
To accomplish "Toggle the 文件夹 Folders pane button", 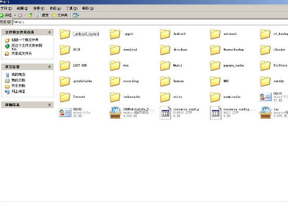I will pos(60,15).
